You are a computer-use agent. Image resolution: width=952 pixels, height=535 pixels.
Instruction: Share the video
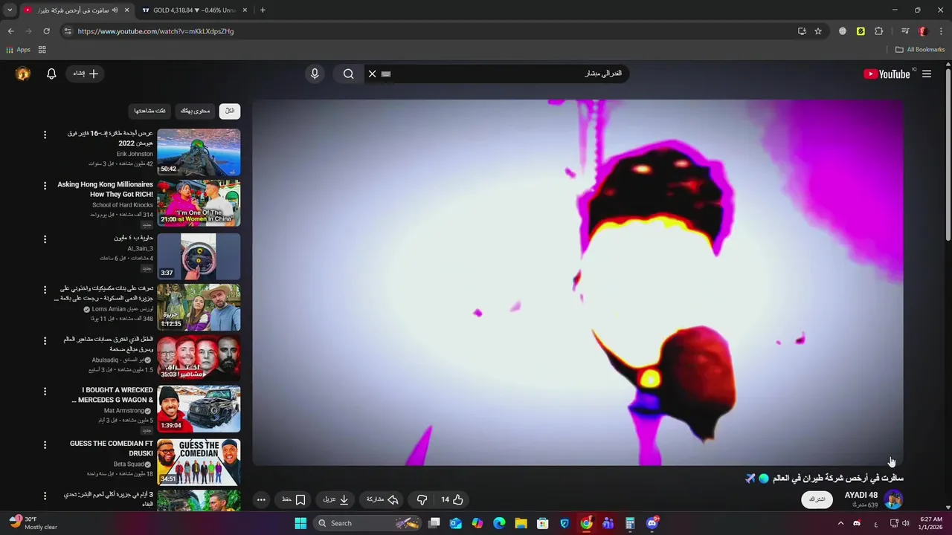383,499
